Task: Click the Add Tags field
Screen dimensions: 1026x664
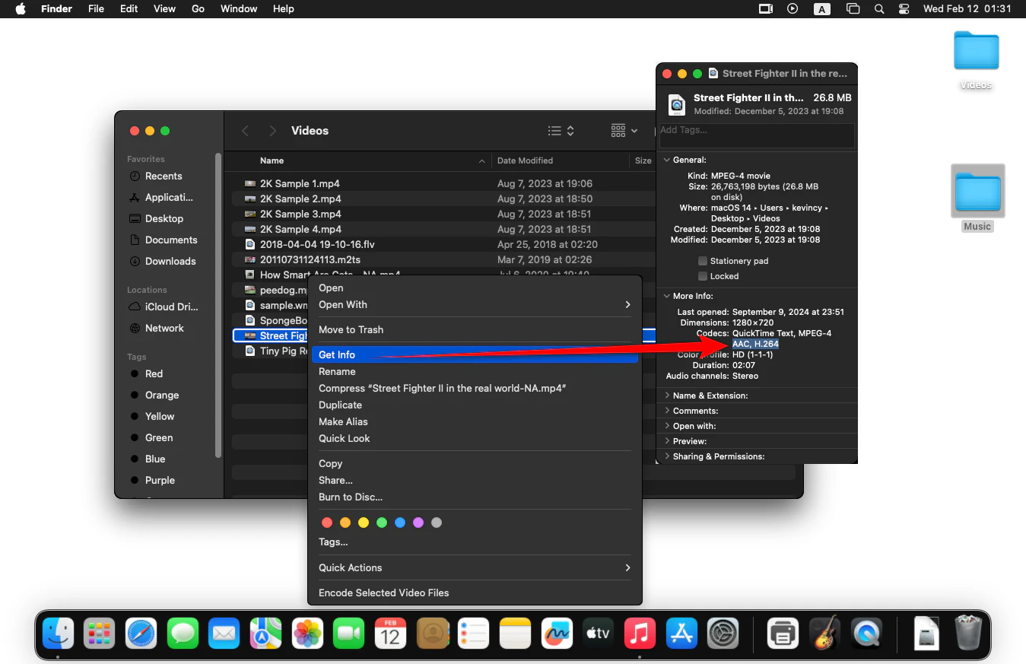Action: point(757,135)
